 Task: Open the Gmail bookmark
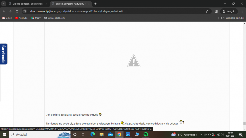pyautogui.click(x=7, y=18)
